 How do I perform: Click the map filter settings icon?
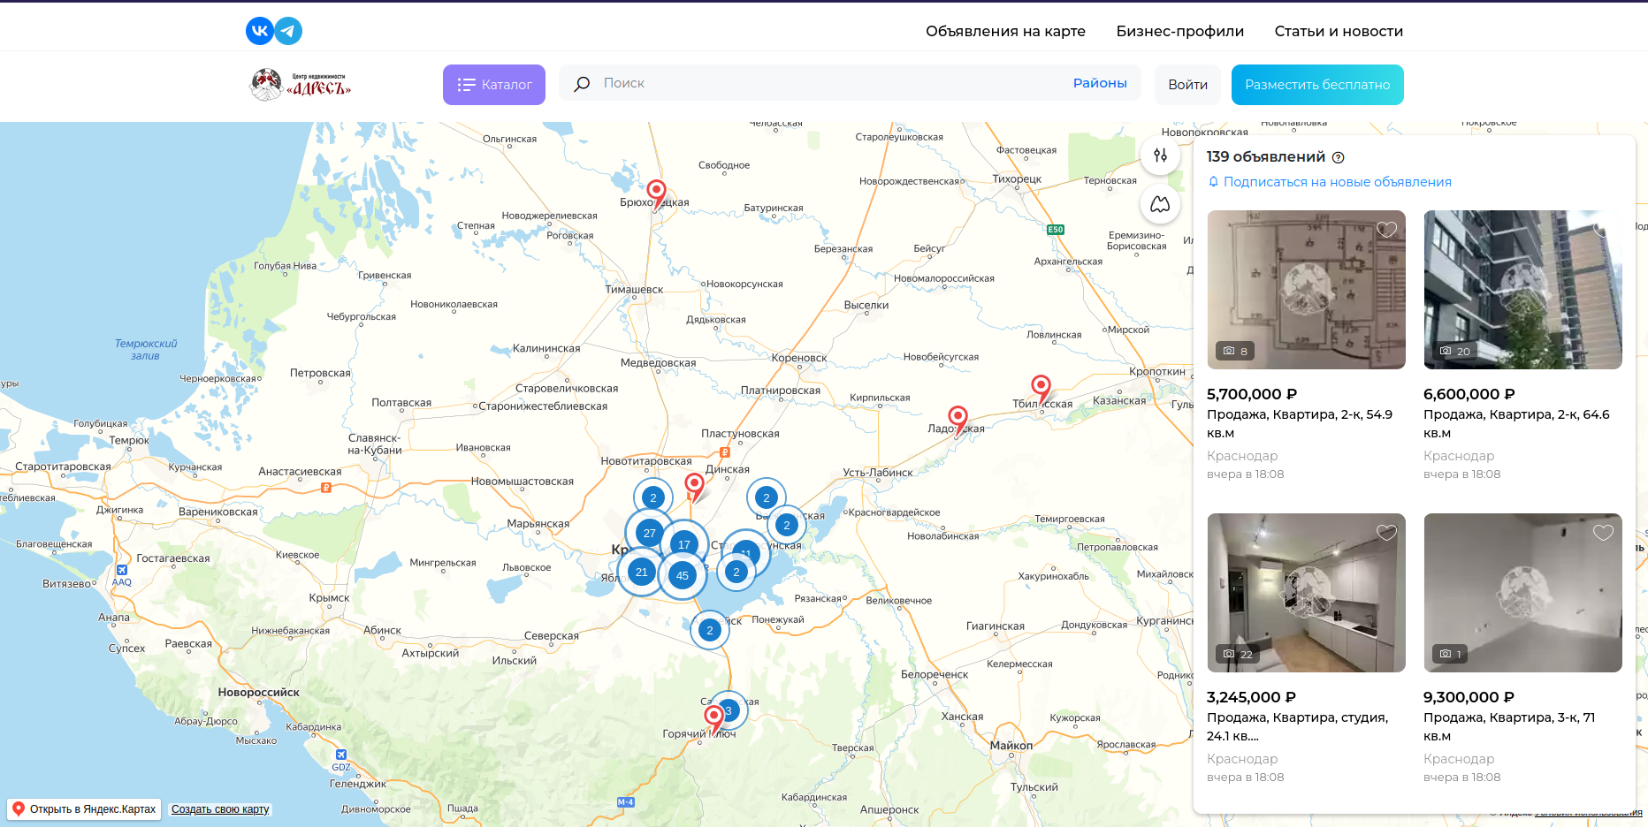1160,156
